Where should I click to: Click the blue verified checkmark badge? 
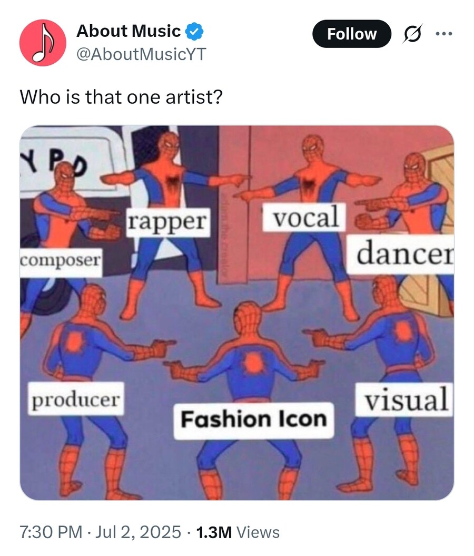pyautogui.click(x=194, y=31)
